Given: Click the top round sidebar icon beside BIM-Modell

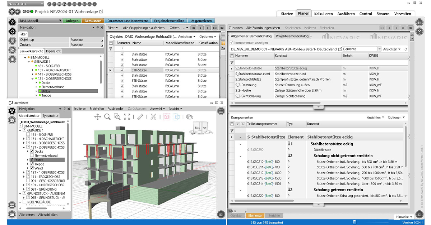Looking at the screenshot, I should [12, 22].
